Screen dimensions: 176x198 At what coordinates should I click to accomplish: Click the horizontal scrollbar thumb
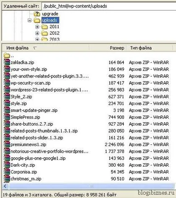[x=91, y=186]
